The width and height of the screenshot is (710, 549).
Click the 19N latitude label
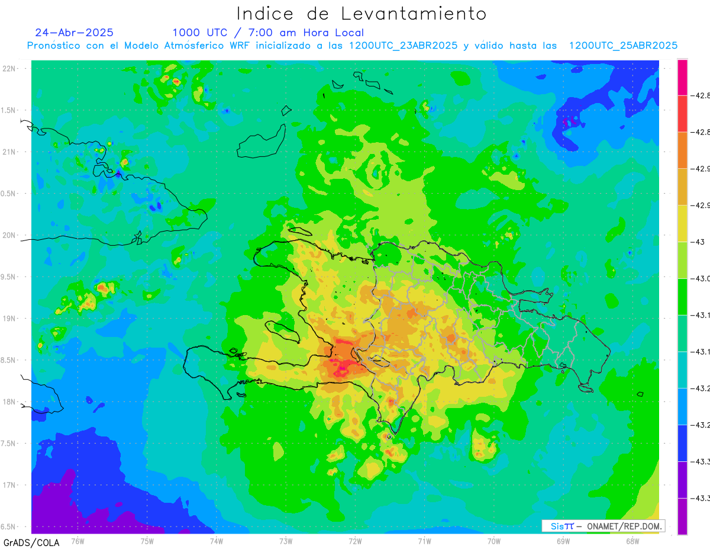pyautogui.click(x=10, y=318)
